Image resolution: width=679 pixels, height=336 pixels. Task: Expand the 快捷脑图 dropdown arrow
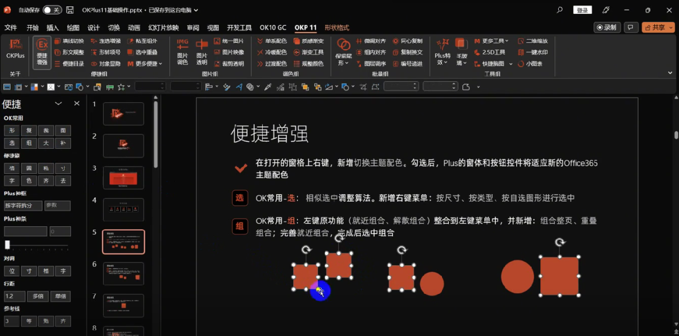click(511, 63)
